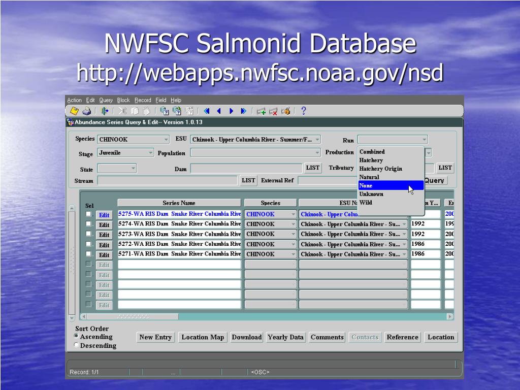Open the Edit menu
Image resolution: width=520 pixels, height=390 pixels.
click(x=90, y=100)
